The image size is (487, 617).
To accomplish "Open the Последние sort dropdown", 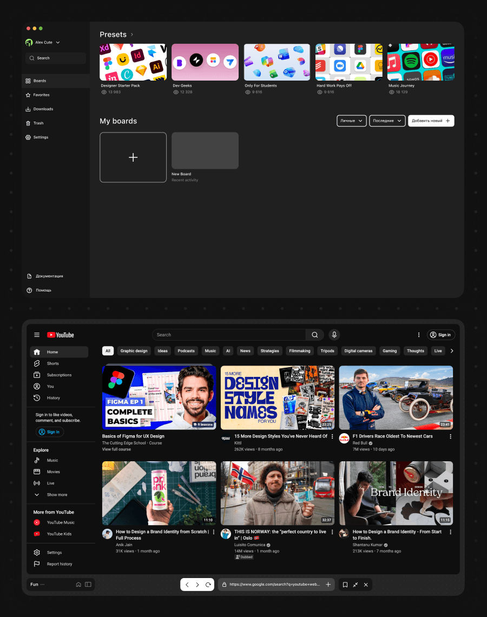I will (387, 121).
